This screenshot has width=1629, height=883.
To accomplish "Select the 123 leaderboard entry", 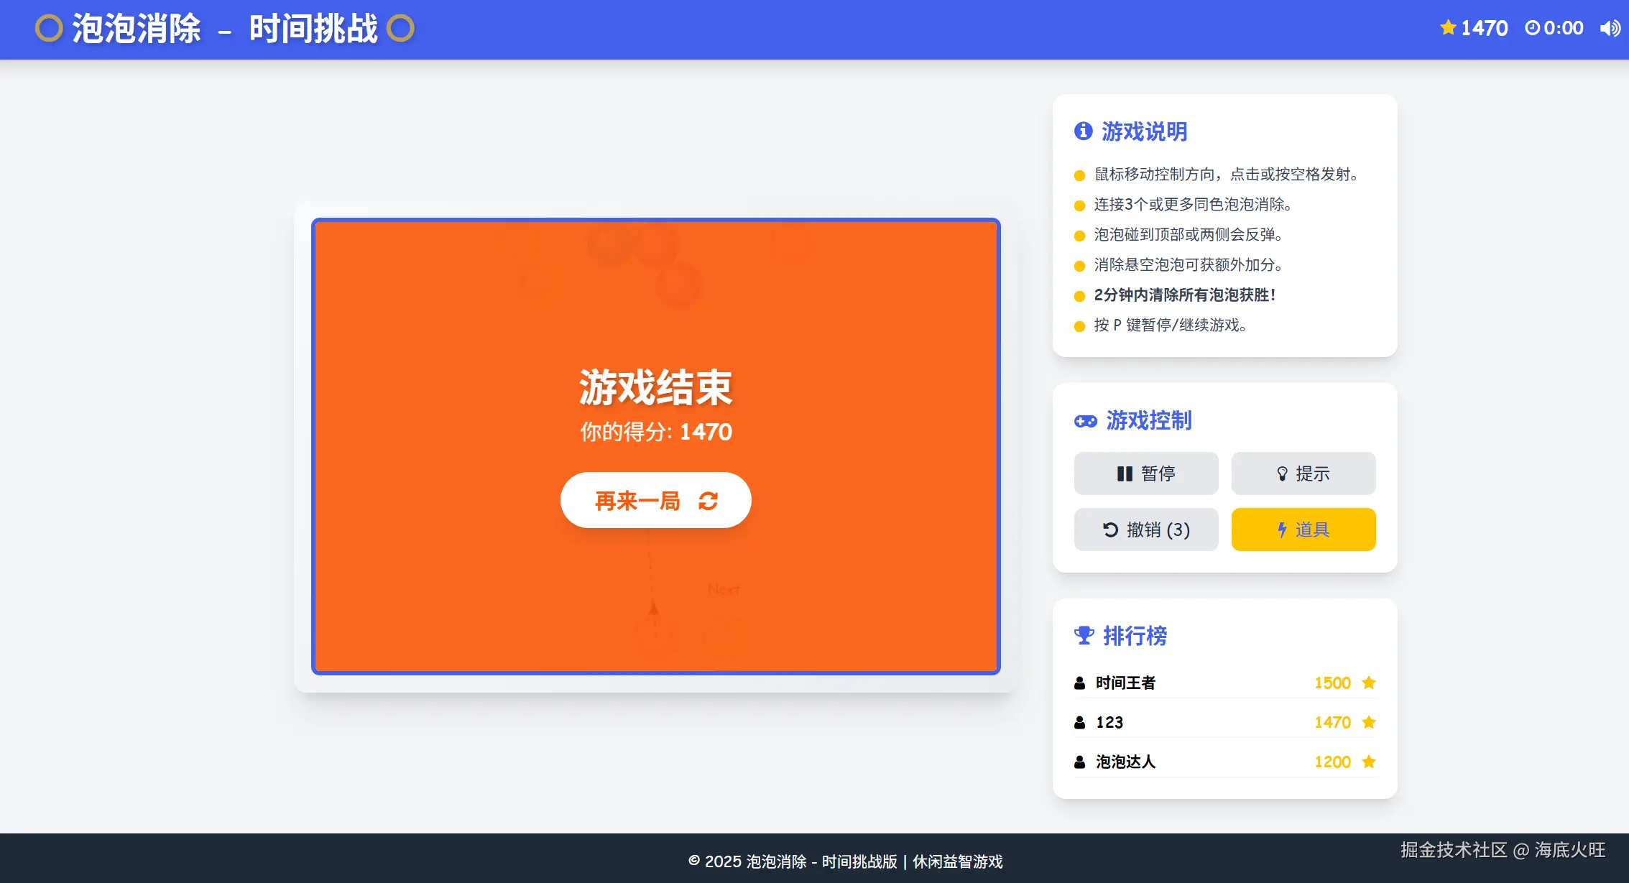I will (1109, 722).
